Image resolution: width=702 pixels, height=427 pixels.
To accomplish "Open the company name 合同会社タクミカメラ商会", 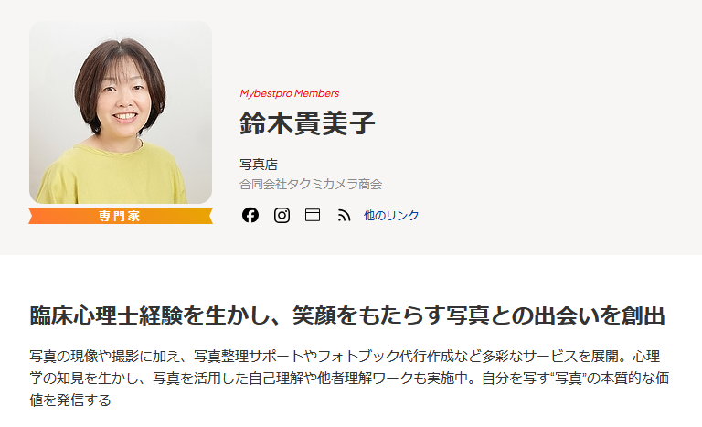I will (311, 184).
